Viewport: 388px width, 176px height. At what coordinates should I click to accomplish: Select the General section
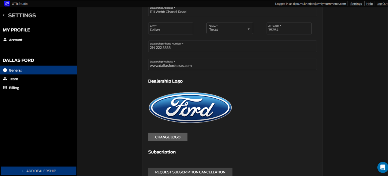point(39,70)
